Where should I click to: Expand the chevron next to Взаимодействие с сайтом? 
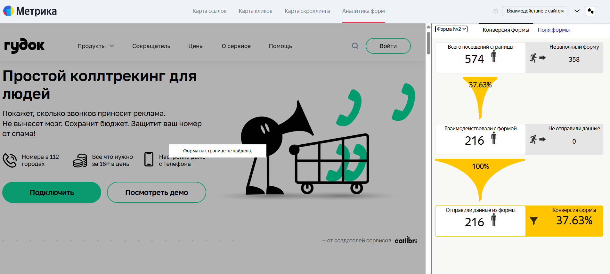coord(577,11)
